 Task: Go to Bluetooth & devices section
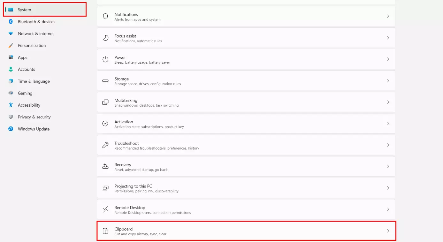[36, 22]
